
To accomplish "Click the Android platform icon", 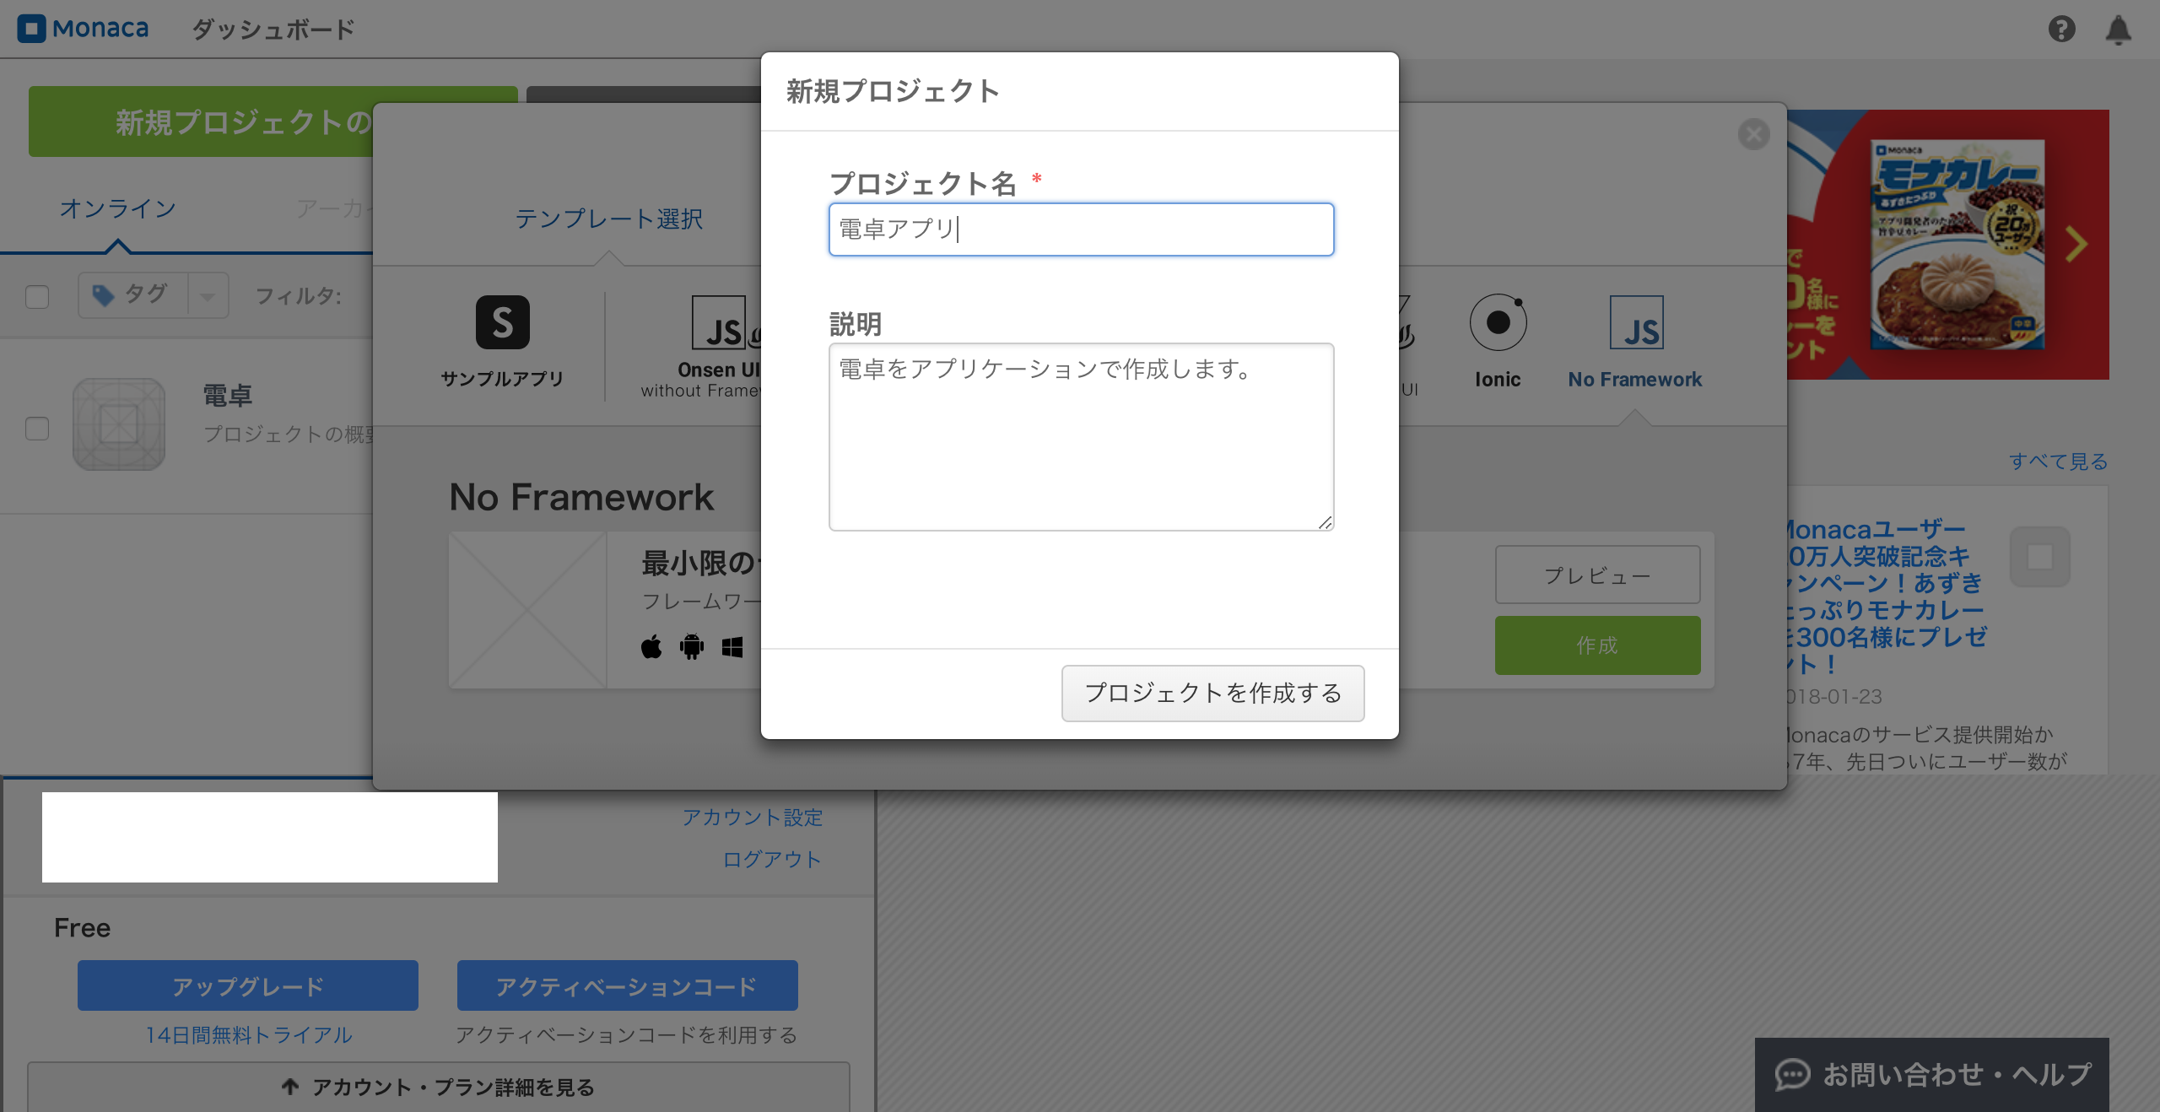I will (x=691, y=646).
